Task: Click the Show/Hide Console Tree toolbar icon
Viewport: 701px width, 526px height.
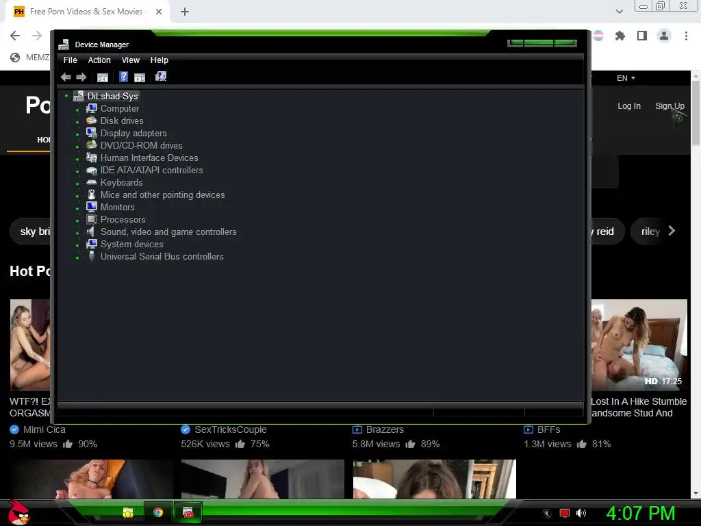Action: [103, 77]
